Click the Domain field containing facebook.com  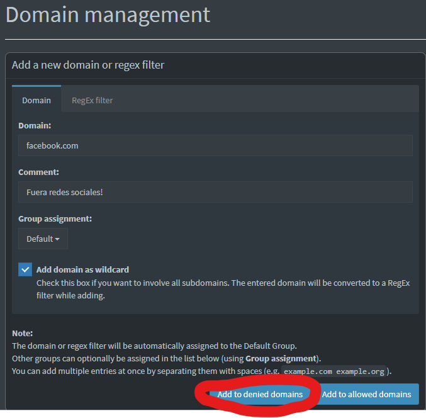[x=215, y=145]
